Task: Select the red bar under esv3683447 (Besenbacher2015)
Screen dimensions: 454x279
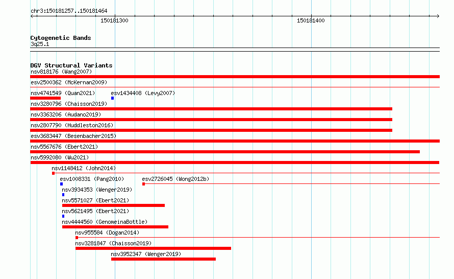Action: coord(235,141)
